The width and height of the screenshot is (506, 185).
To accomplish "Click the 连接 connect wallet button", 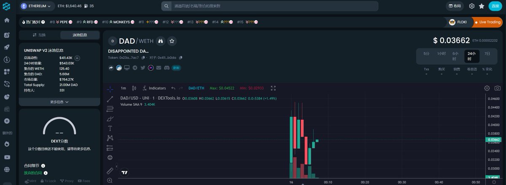I will [495, 6].
